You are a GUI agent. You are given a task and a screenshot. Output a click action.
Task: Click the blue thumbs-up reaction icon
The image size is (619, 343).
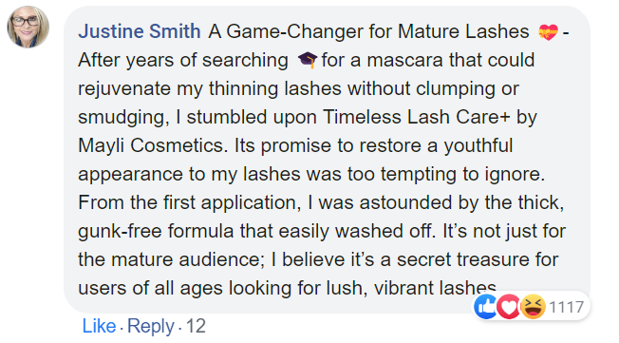[485, 307]
